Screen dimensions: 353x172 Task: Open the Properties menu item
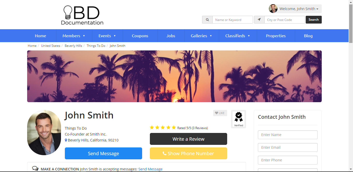point(276,36)
